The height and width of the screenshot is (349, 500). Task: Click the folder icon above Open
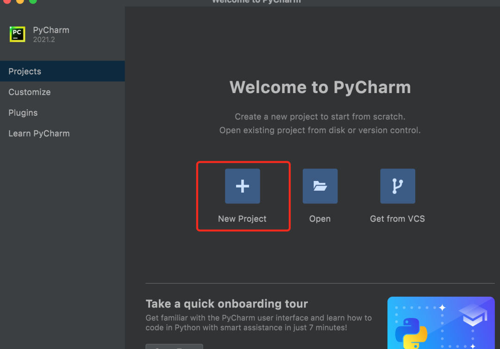coord(320,186)
